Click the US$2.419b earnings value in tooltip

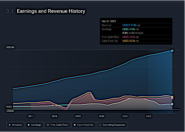[129, 29]
